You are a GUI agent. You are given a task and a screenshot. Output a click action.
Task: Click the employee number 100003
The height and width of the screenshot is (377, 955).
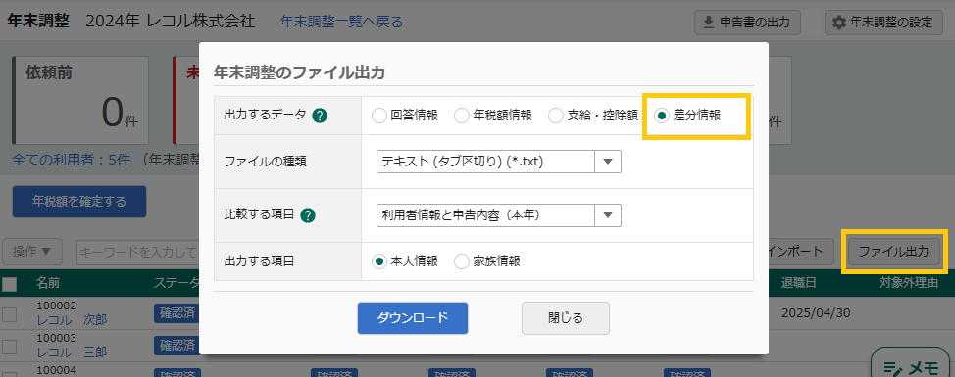tap(56, 338)
